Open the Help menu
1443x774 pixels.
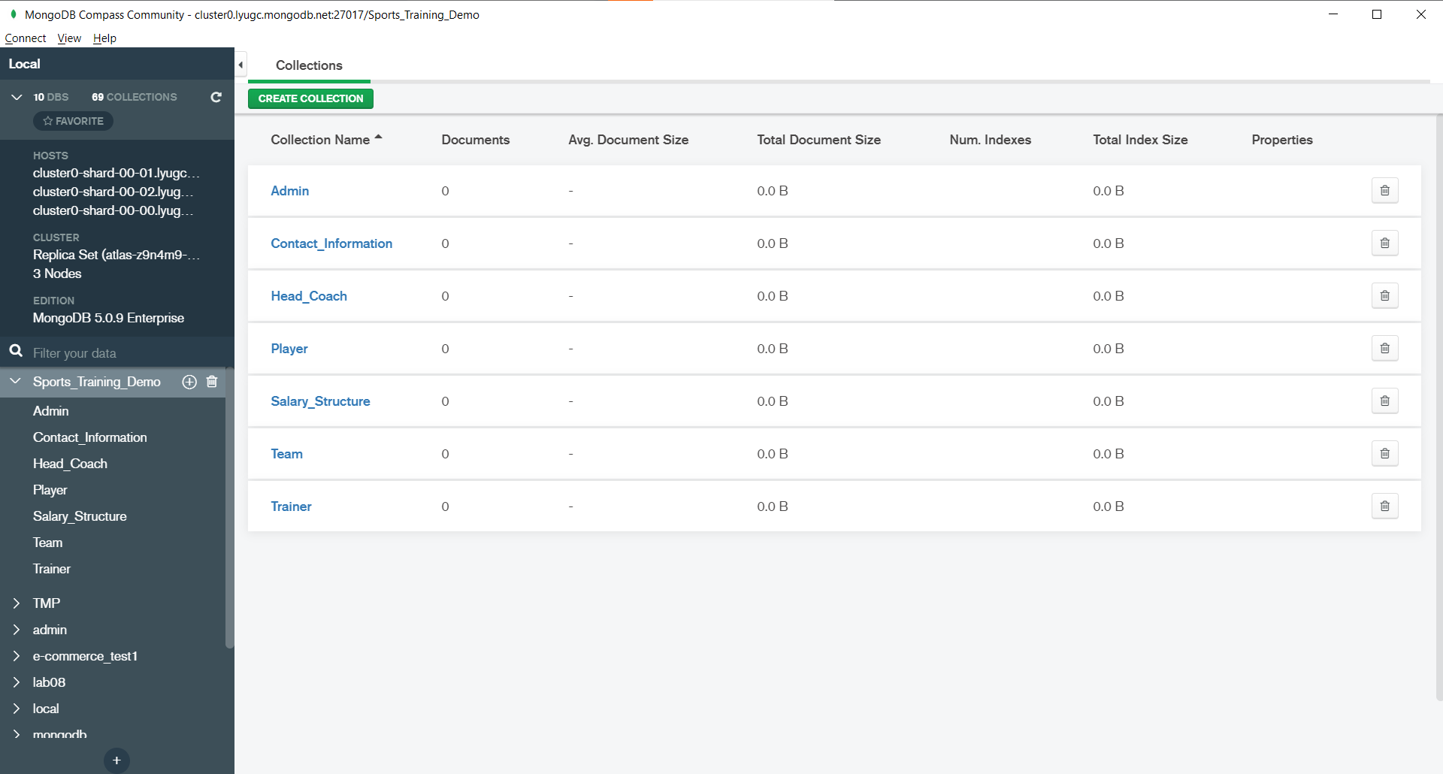click(104, 38)
